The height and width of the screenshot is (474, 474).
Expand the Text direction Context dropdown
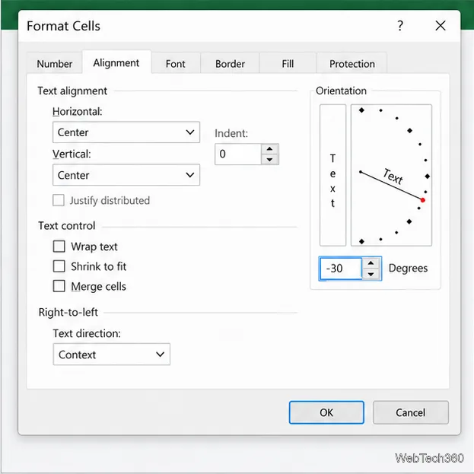pyautogui.click(x=112, y=355)
